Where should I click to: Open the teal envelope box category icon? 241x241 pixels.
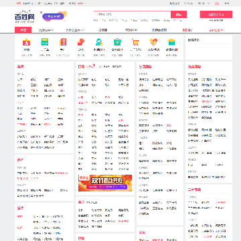[171, 42]
